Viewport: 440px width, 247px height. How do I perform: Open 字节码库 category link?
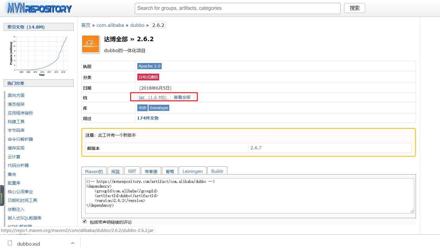tap(16, 130)
